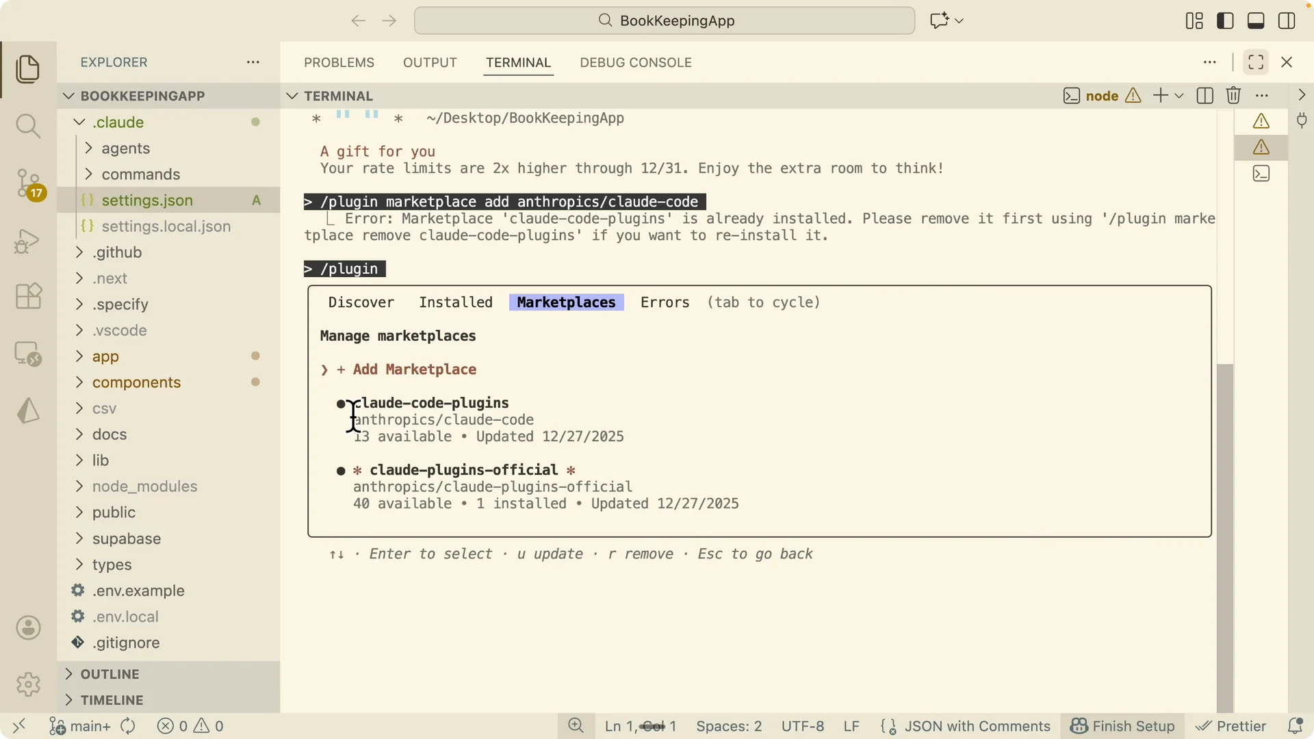Click the BookKeepingApp command center search box

click(x=665, y=21)
